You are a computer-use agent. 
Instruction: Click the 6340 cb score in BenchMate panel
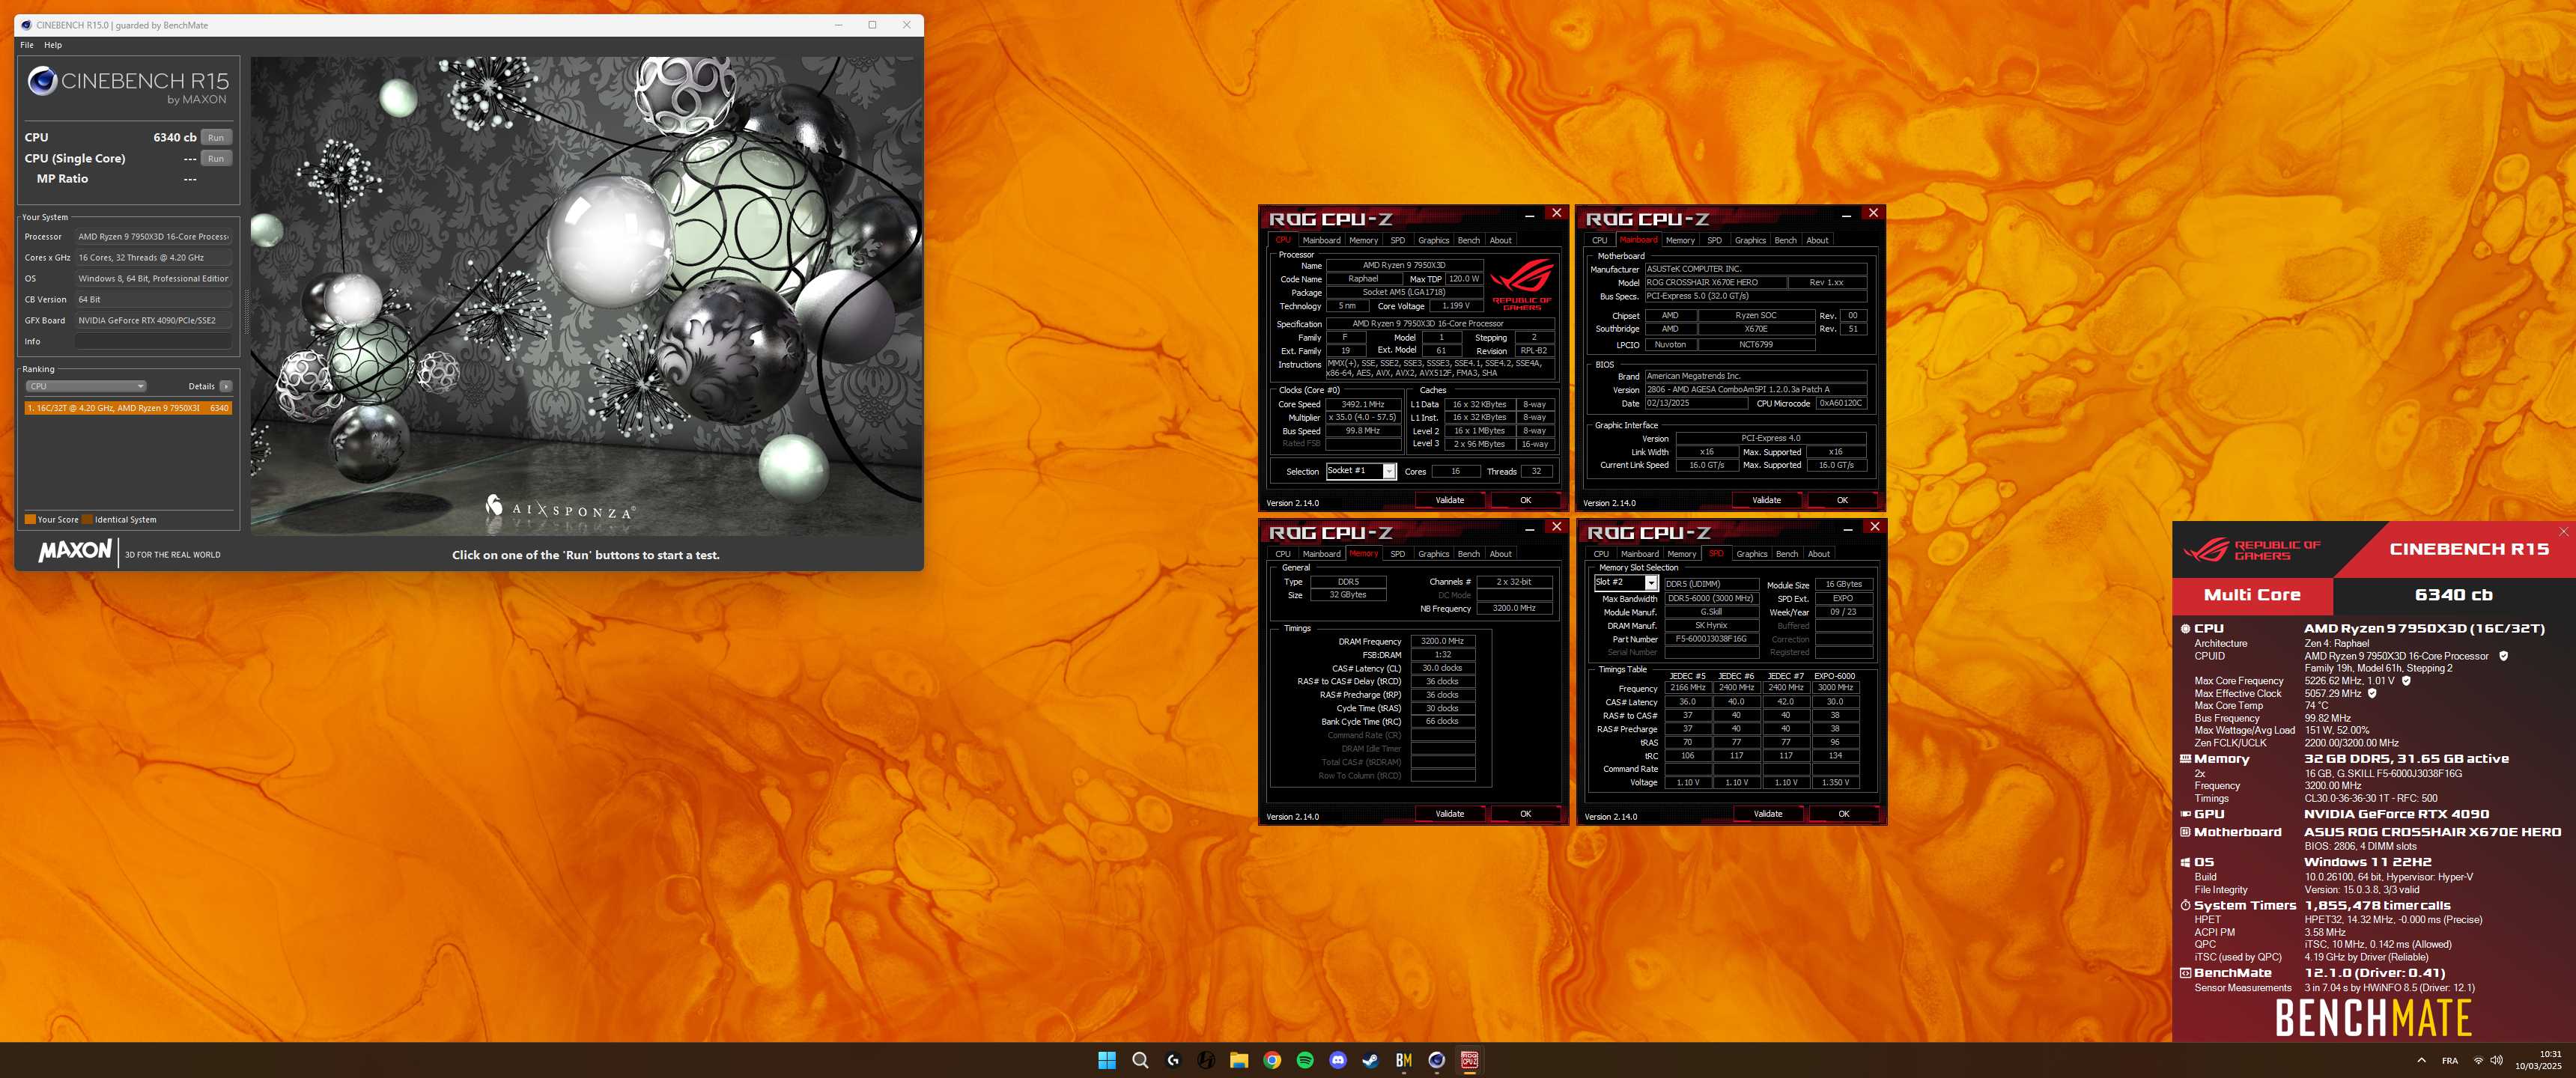coord(2453,595)
